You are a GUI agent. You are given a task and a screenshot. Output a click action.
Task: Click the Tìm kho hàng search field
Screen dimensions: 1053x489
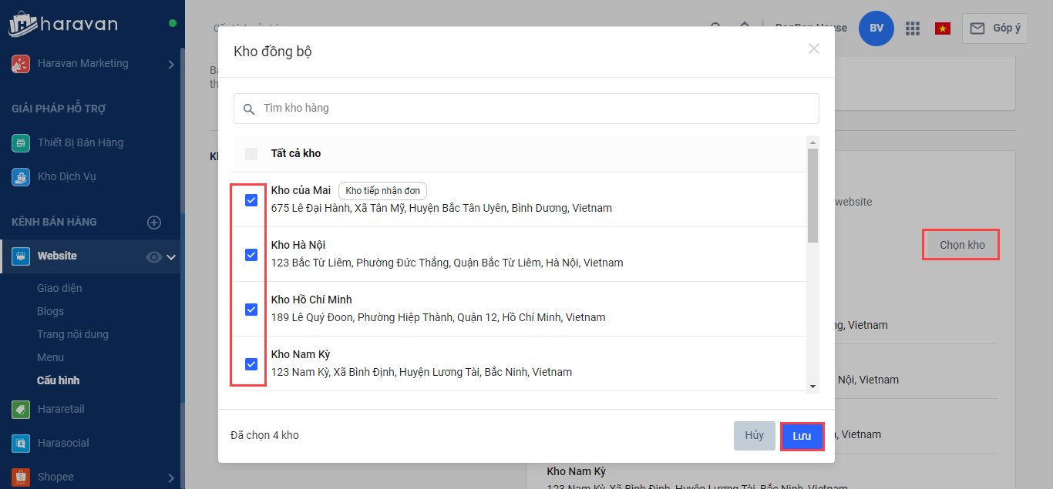point(526,109)
